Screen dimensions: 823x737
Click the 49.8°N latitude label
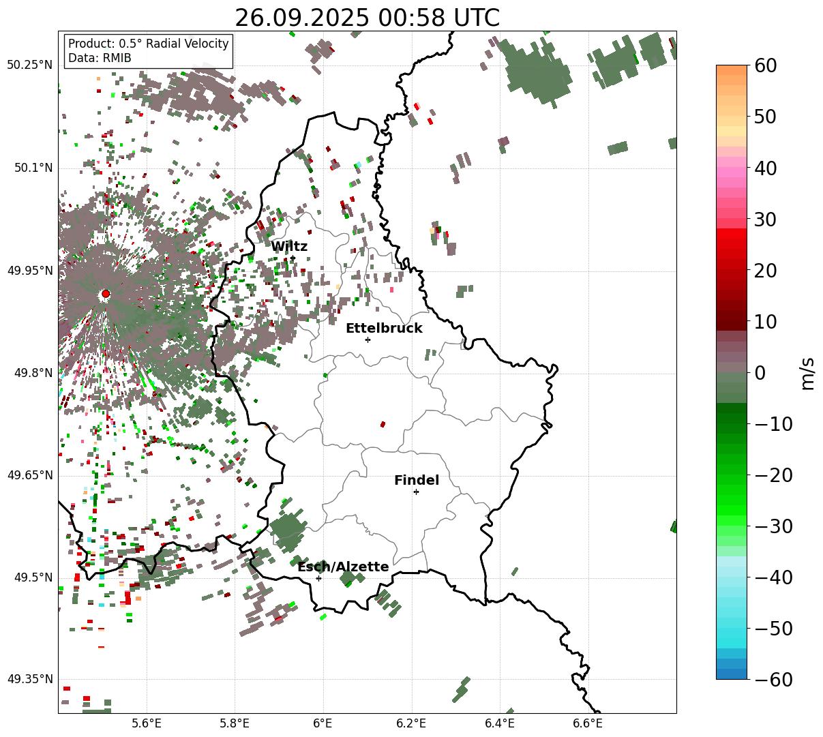(x=32, y=373)
